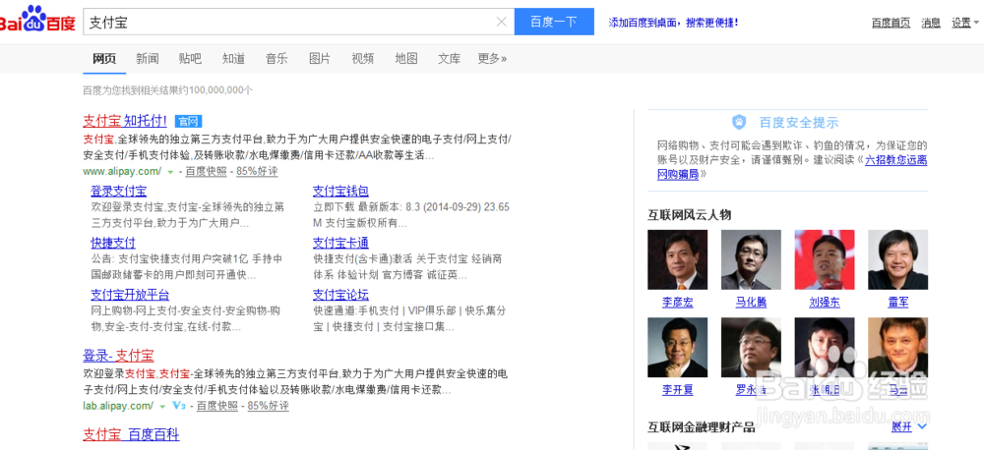Open 添加百度到桌面 link
Image resolution: width=984 pixels, height=450 pixels.
[673, 23]
